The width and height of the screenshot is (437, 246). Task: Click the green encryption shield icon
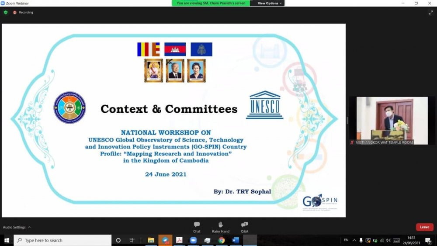pyautogui.click(x=6, y=12)
